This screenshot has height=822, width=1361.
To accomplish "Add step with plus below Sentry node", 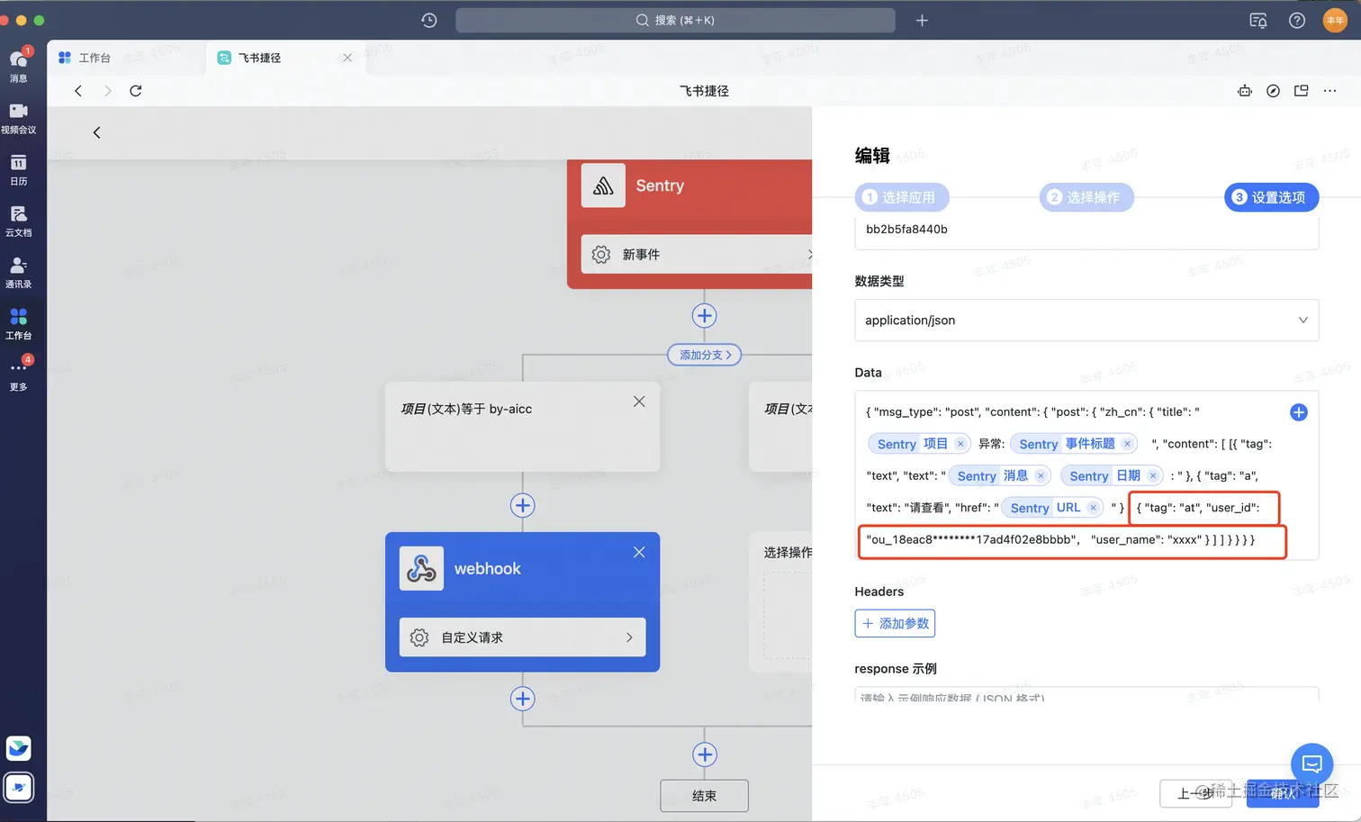I will tap(704, 316).
